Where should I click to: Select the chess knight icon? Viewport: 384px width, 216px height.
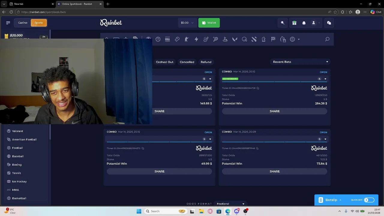(263, 39)
